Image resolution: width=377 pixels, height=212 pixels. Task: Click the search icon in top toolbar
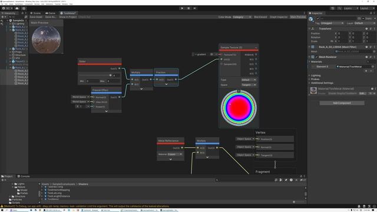point(339,8)
